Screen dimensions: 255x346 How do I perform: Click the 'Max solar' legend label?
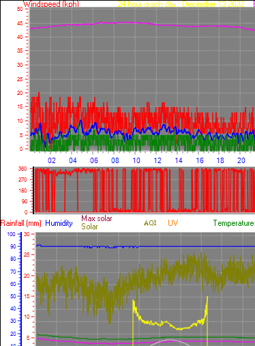(x=97, y=218)
